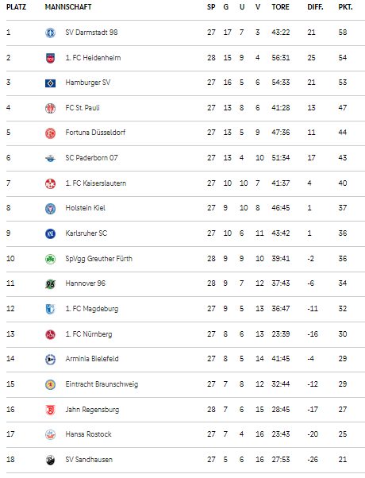
Task: Select the Holstein Kiel team name
Action: click(x=86, y=208)
